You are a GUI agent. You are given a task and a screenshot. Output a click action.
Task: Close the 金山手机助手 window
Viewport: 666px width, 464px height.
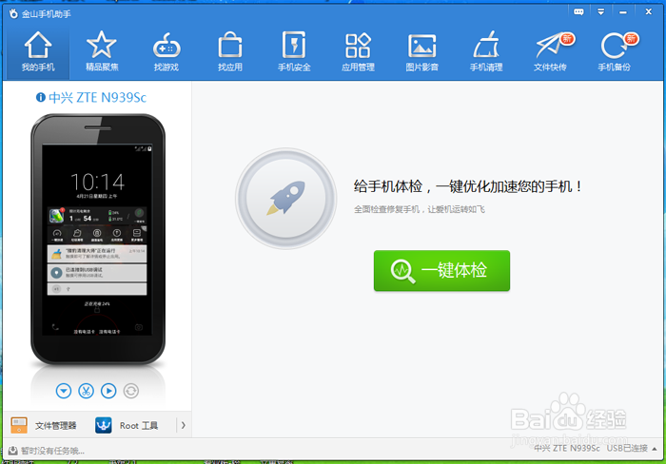pyautogui.click(x=649, y=12)
